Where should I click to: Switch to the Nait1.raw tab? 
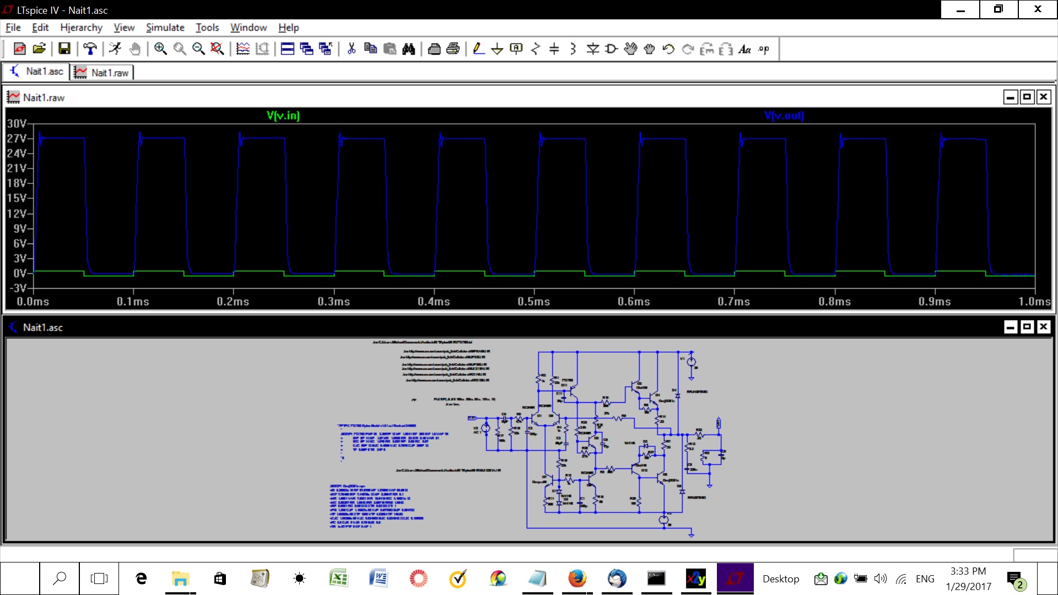point(102,72)
